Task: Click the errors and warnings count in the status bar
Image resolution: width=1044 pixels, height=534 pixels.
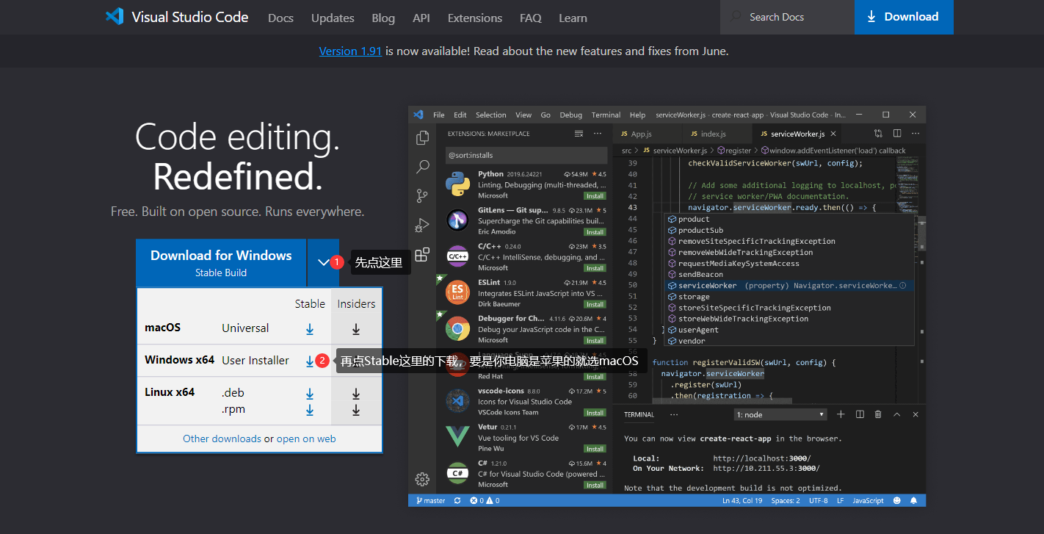Action: 485,500
